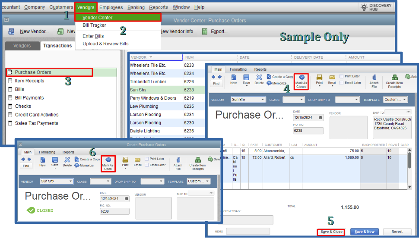Choose Vendor Center from Vendors menu
Image resolution: width=419 pixels, height=238 pixels.
click(118, 18)
